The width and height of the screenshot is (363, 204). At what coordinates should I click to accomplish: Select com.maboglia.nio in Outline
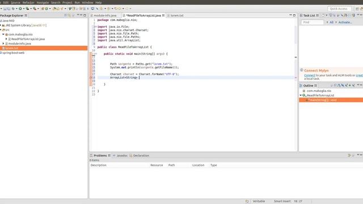pos(319,91)
